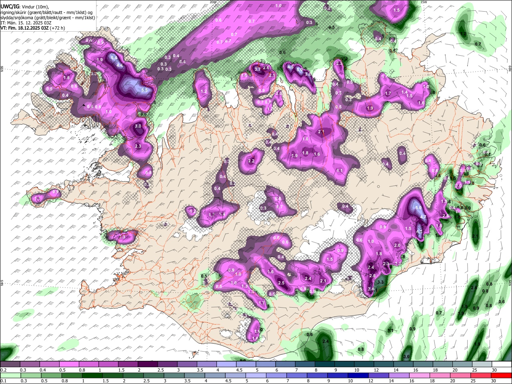
Task: Click bright pink 0.5–0.8 snow scale swatch
Action: [69, 364]
